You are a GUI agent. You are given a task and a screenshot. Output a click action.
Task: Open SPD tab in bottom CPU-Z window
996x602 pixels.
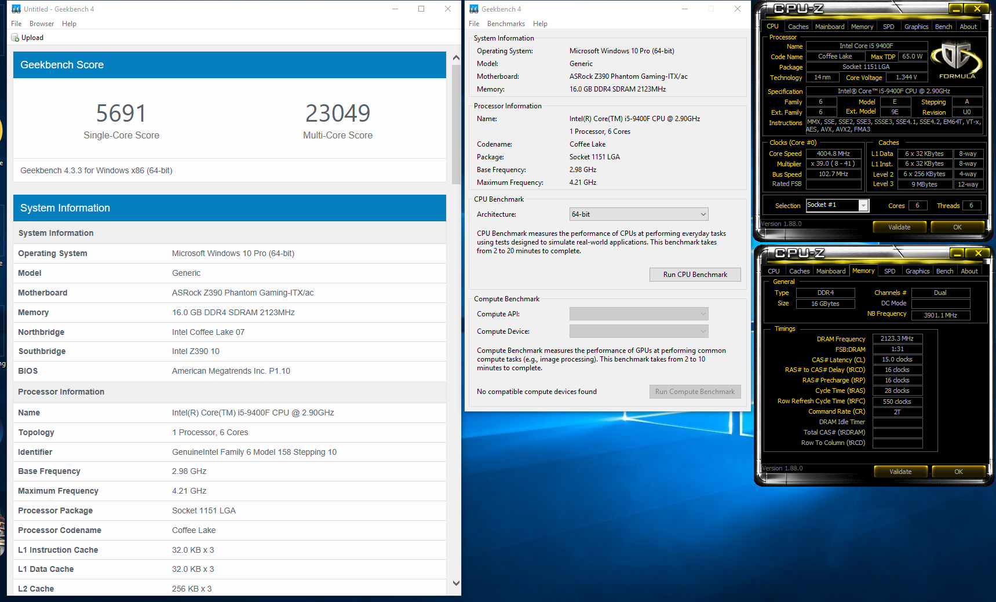[x=890, y=271]
